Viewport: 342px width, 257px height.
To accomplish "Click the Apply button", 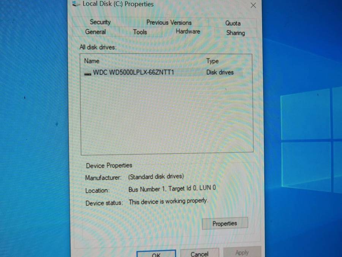I will point(242,252).
